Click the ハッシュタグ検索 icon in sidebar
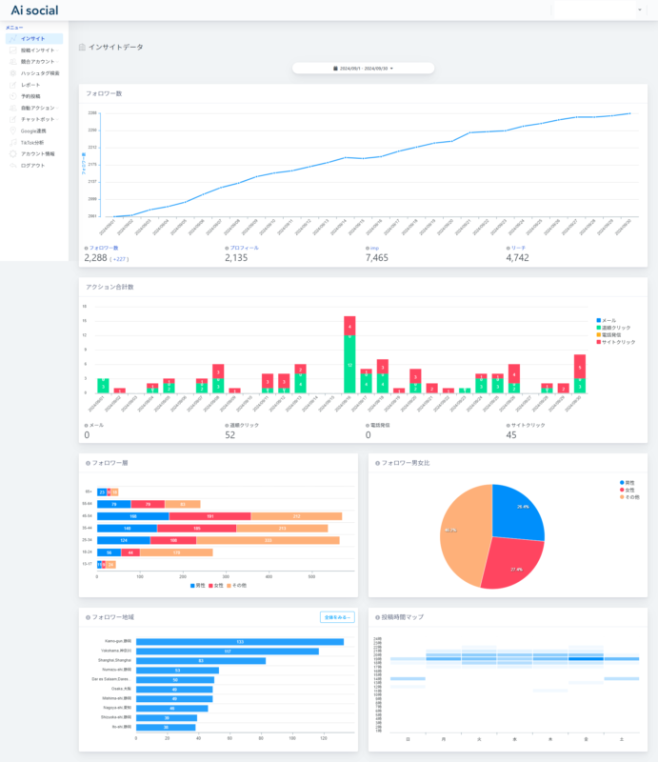The width and height of the screenshot is (658, 762). (12, 73)
